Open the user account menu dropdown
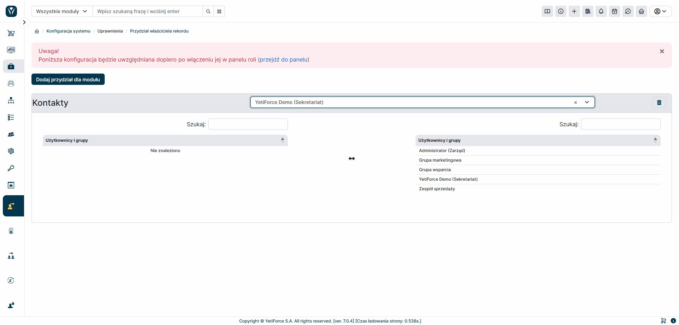679x325 pixels. coord(660,11)
